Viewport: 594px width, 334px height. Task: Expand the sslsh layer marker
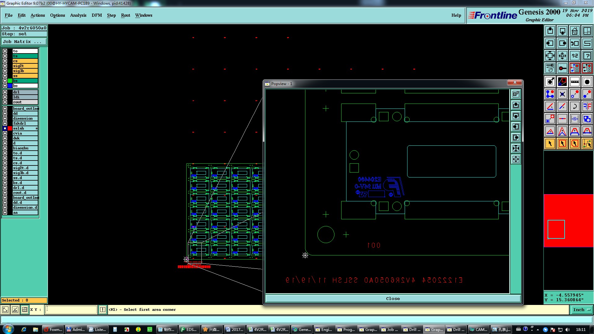37,128
